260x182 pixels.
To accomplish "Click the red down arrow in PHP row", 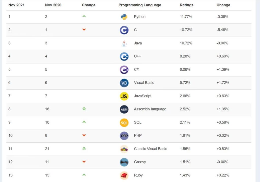I will [x=84, y=135].
